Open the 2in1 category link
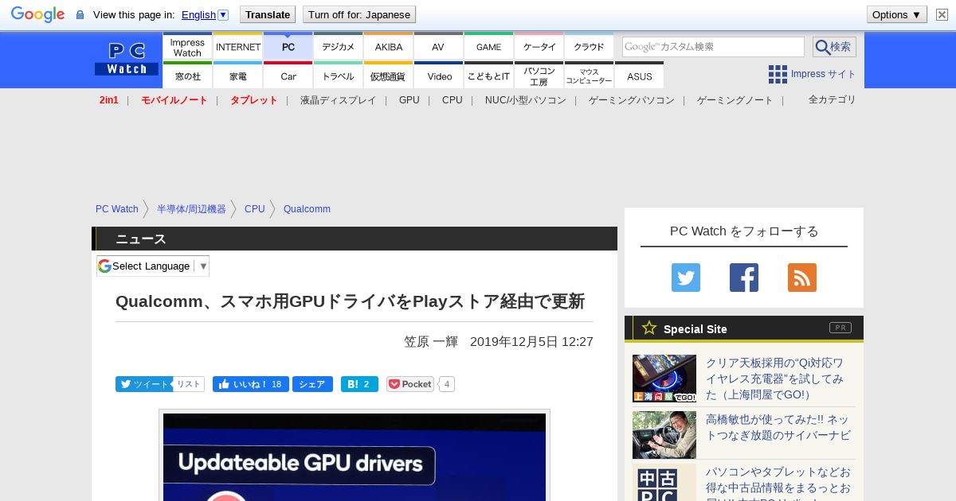The image size is (956, 501). [x=109, y=100]
